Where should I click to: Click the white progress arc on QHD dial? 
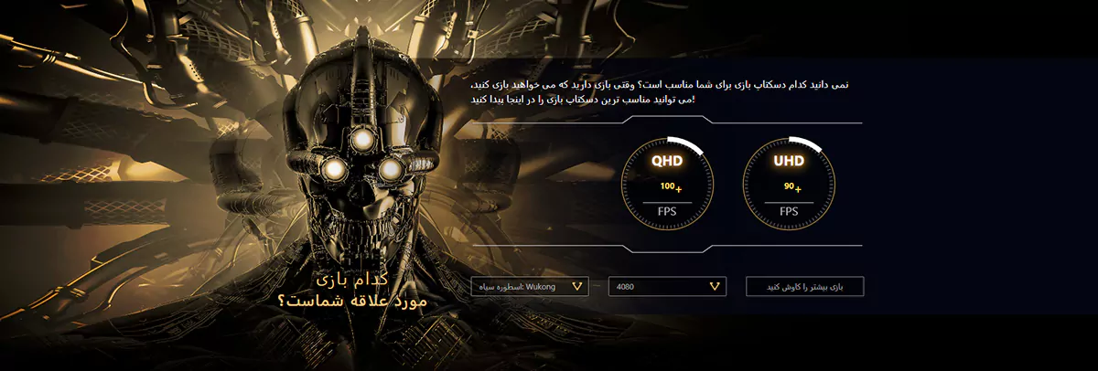[686, 145]
